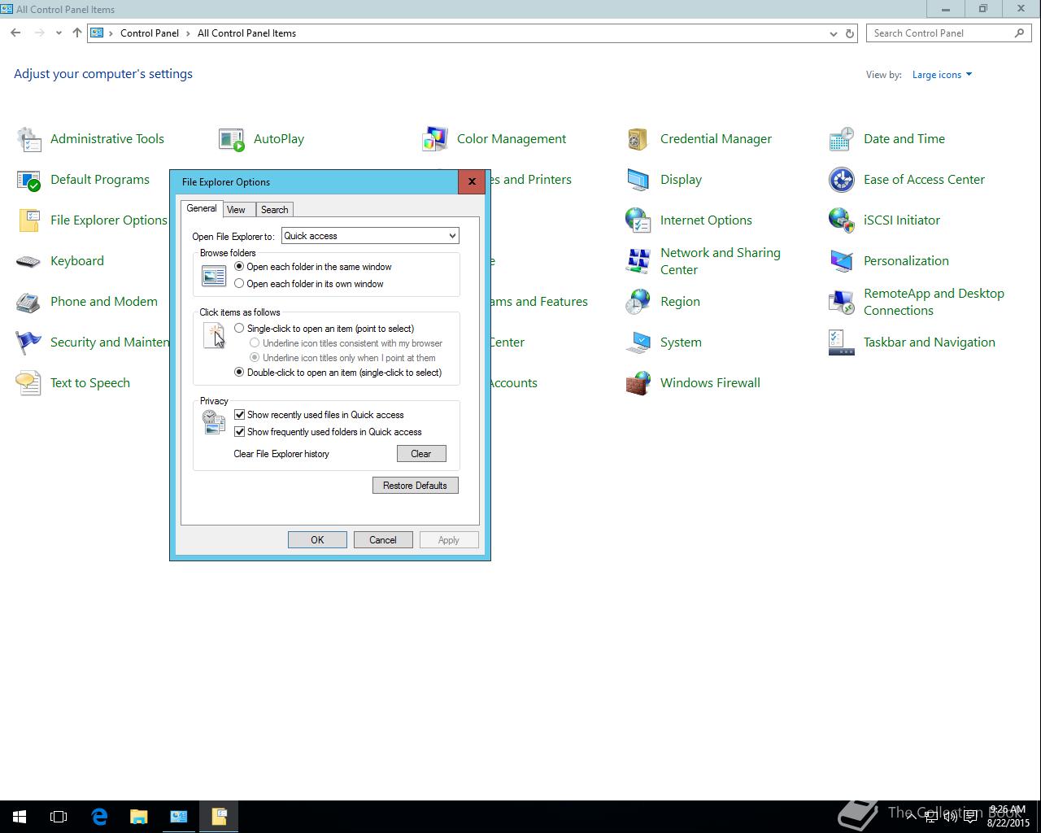Go back using the Back arrow
The width and height of the screenshot is (1041, 833).
click(x=15, y=33)
